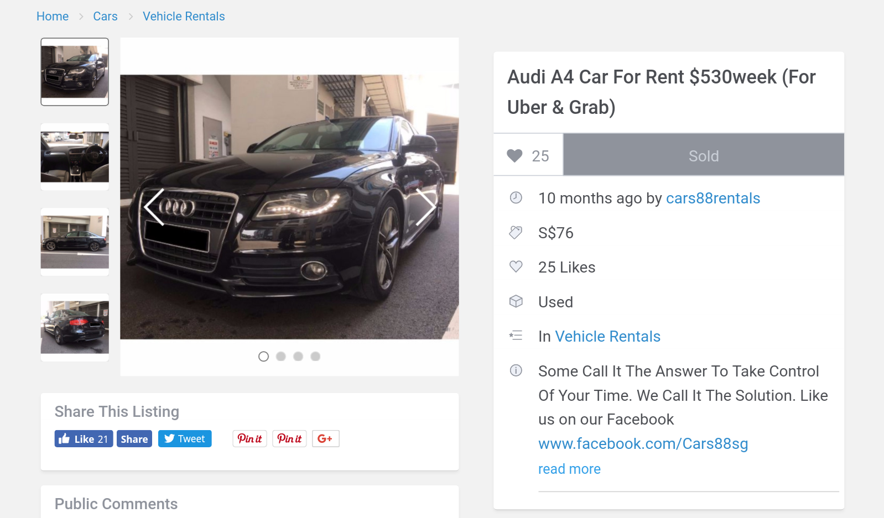Advance to next photo with right arrow
Viewport: 884px width, 518px height.
click(425, 207)
